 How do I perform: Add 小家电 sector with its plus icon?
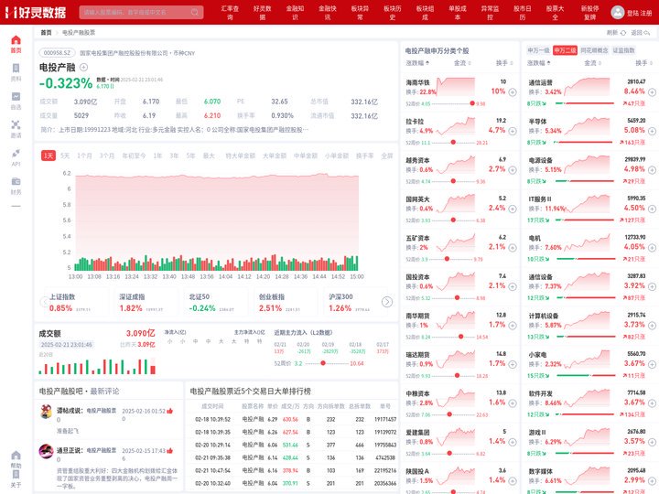[x=652, y=364]
